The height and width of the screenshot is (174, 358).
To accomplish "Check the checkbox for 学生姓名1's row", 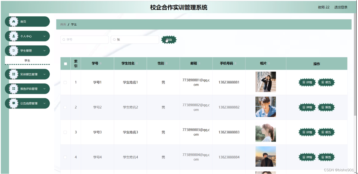I will pyautogui.click(x=65, y=82).
